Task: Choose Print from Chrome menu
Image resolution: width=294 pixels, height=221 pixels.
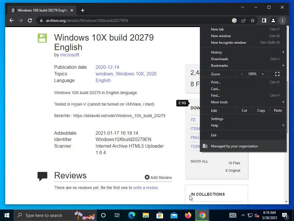Action: point(243,82)
